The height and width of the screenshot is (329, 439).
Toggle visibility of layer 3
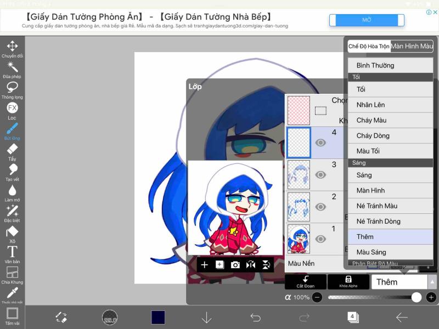320,175
